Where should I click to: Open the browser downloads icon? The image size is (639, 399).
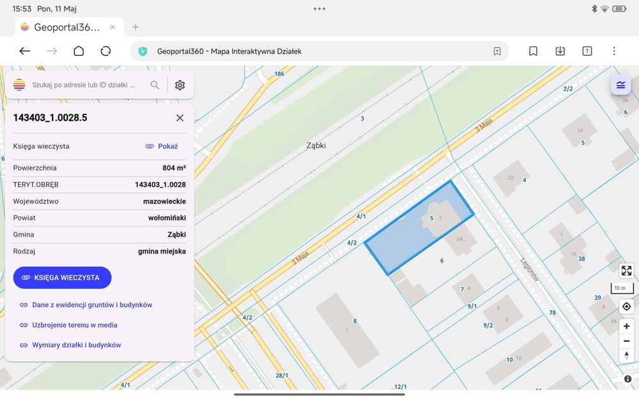point(560,51)
